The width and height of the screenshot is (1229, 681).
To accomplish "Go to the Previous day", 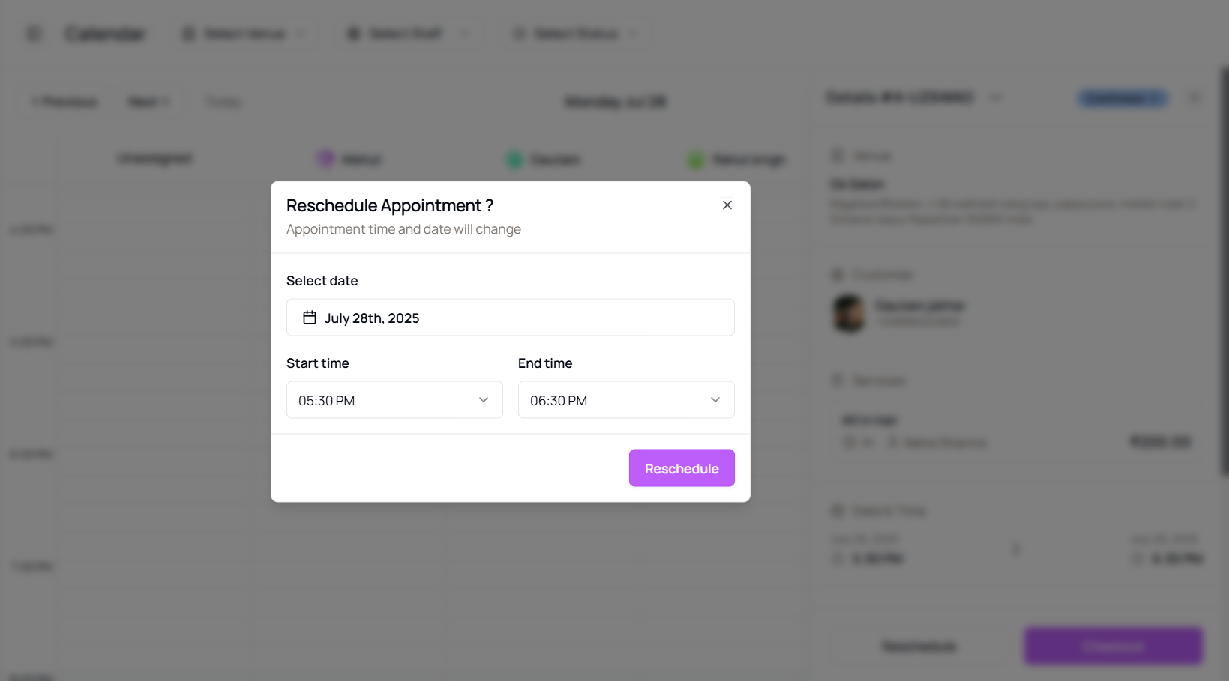I will [65, 102].
